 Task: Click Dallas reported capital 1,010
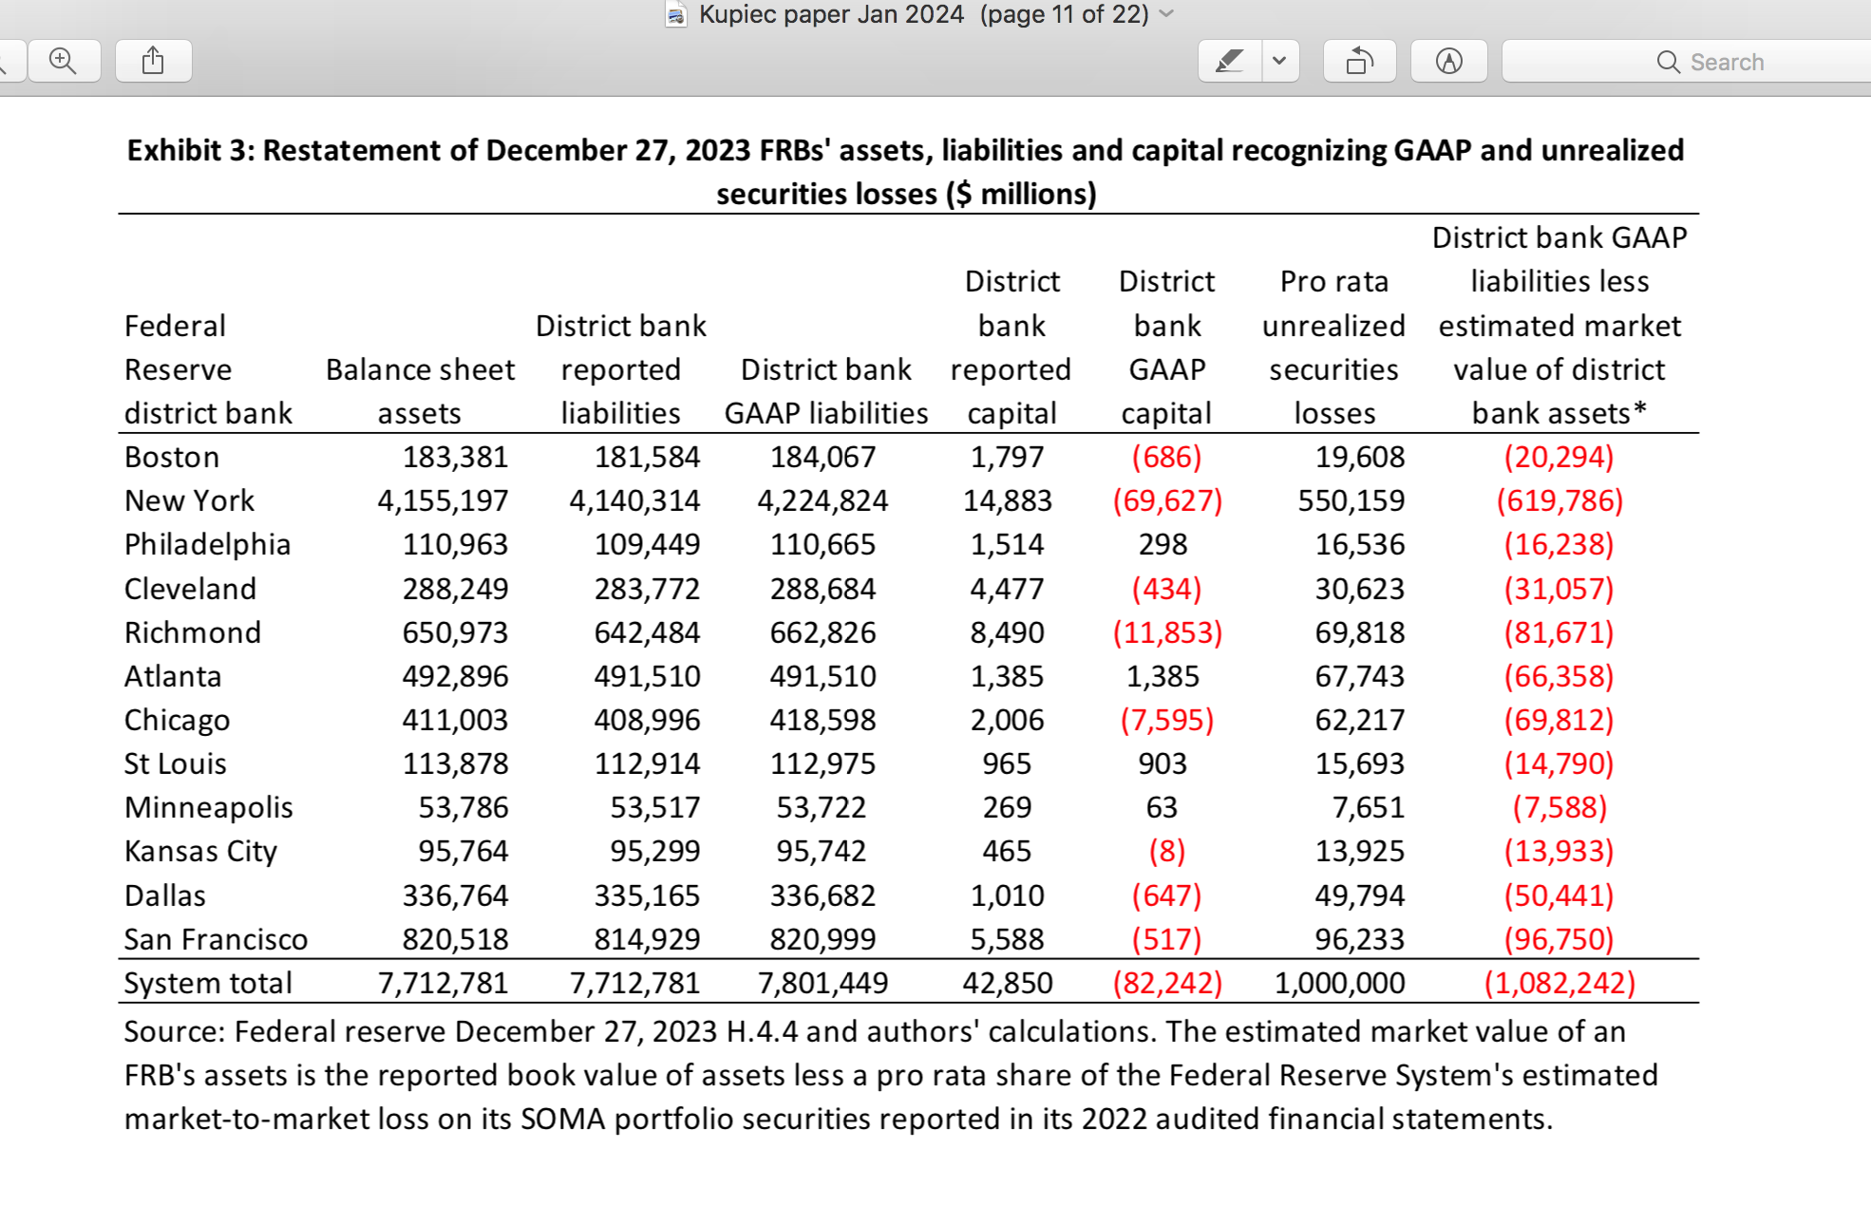coord(1007,895)
